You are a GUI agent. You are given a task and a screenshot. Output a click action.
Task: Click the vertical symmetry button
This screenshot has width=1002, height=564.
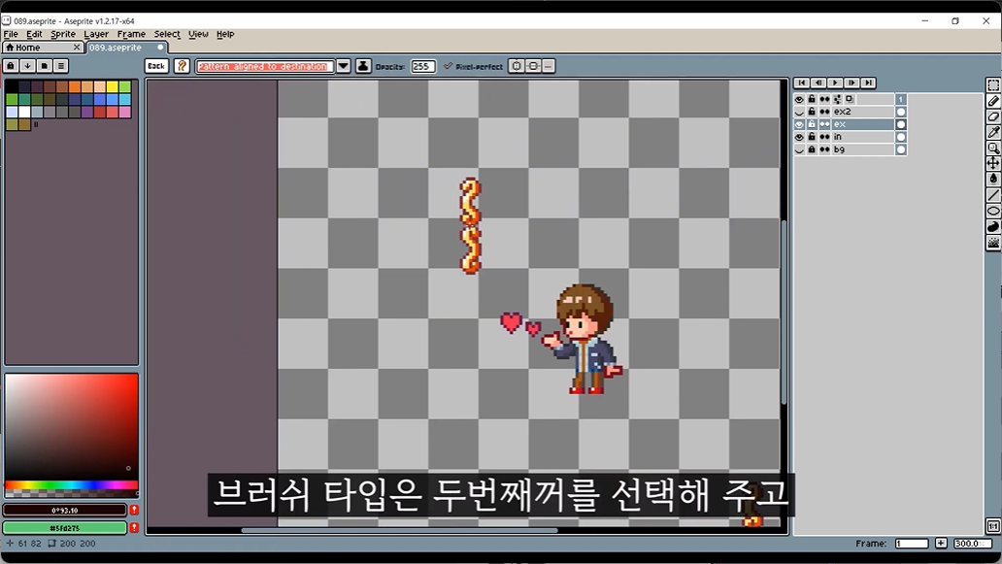pyautogui.click(x=533, y=66)
